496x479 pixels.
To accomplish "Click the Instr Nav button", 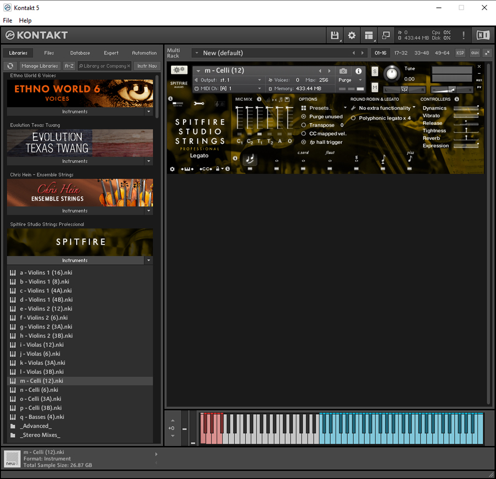I will [147, 66].
